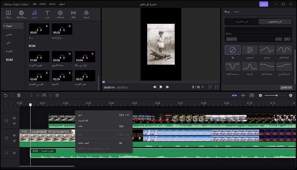Screen dimensions: 297x170
Task: Choose Add Marker (M) from the context menu
Action: point(104,143)
